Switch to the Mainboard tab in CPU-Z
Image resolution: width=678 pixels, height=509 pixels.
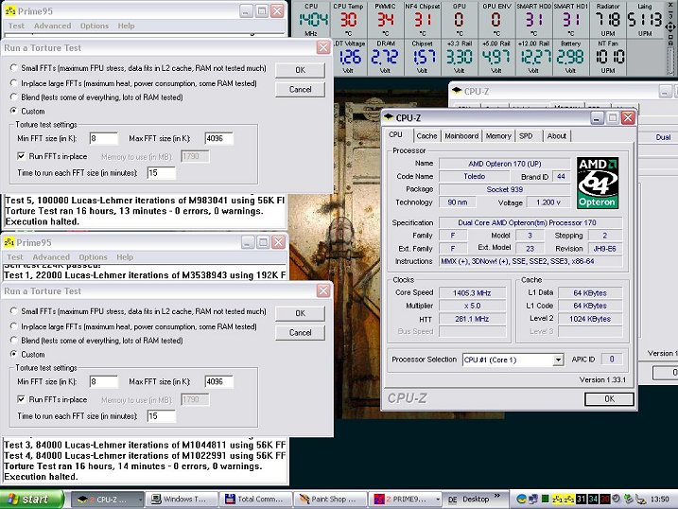[x=461, y=136]
